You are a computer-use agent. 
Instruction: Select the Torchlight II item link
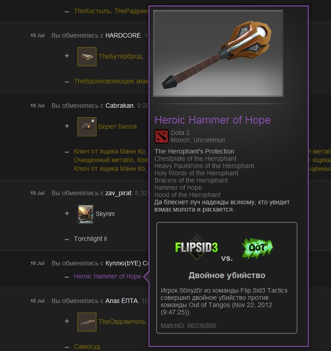pyautogui.click(x=91, y=239)
